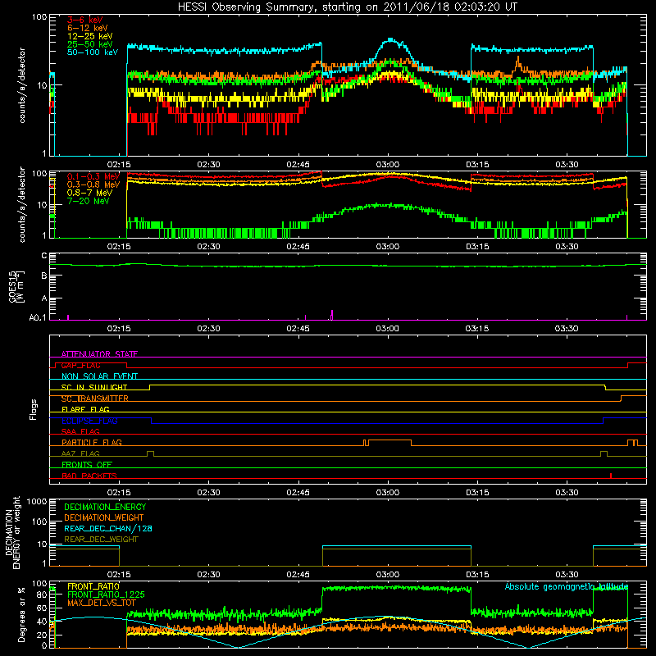This screenshot has height=656, width=656.
Task: Click the DECIMATION ENERGY or weight axis title
Action: (13, 532)
